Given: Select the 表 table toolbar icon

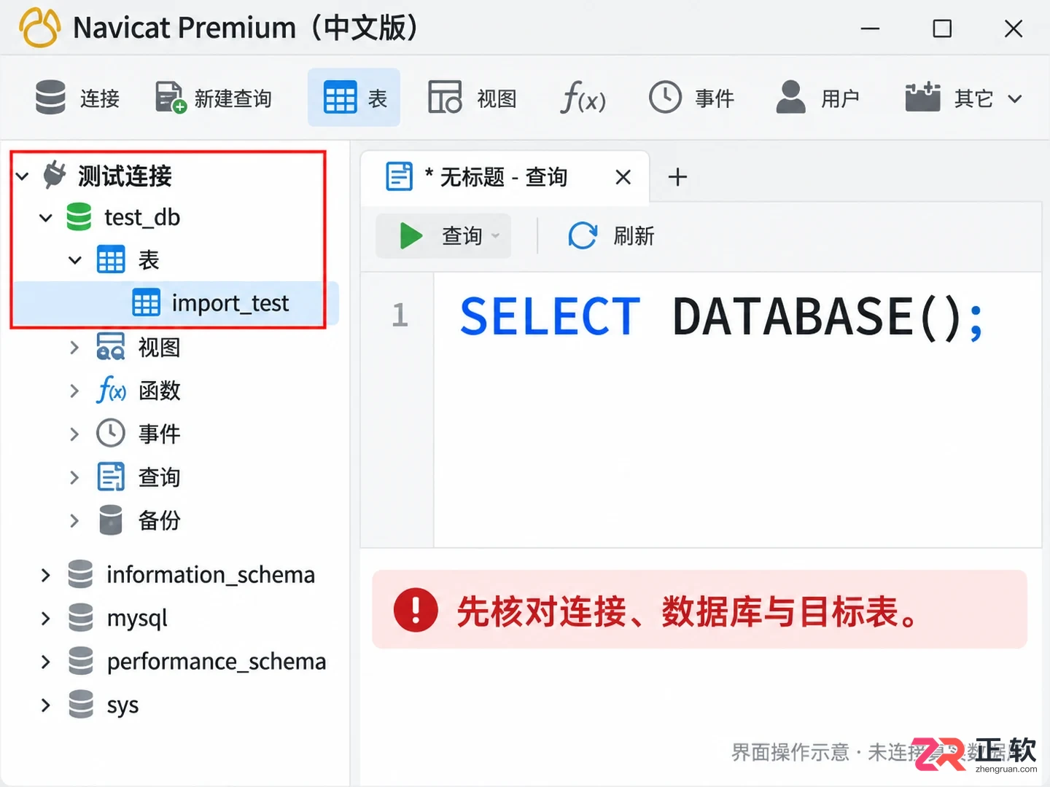Looking at the screenshot, I should click(x=340, y=98).
